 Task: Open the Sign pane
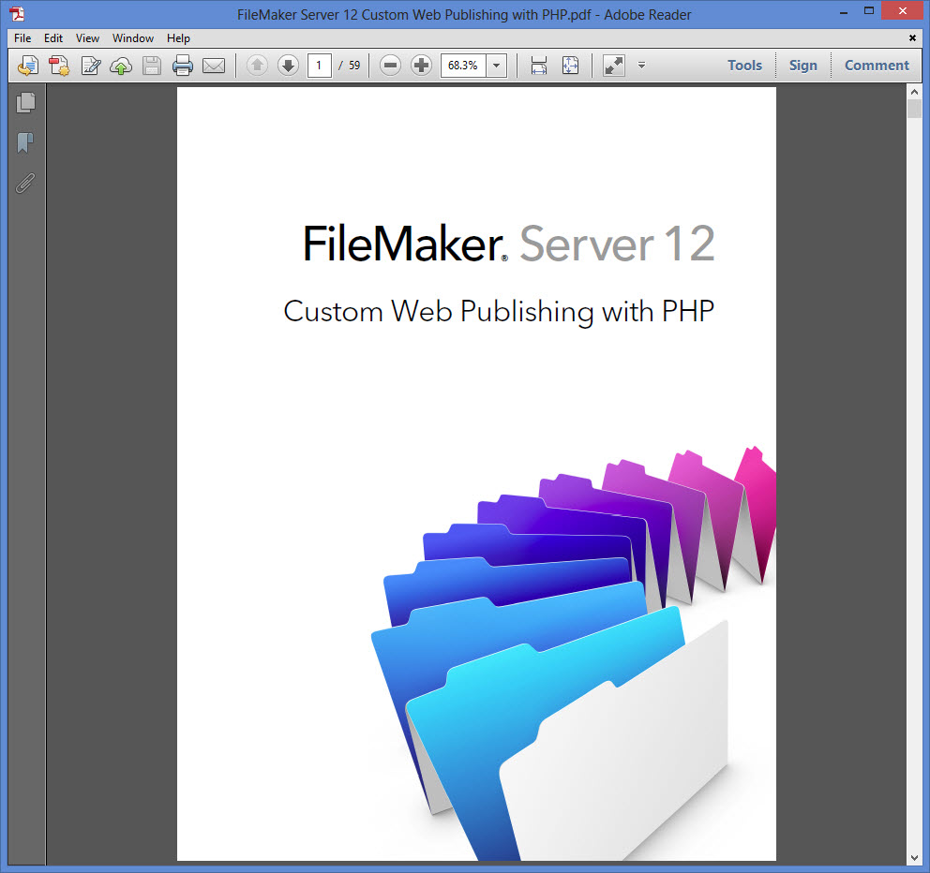coord(803,66)
